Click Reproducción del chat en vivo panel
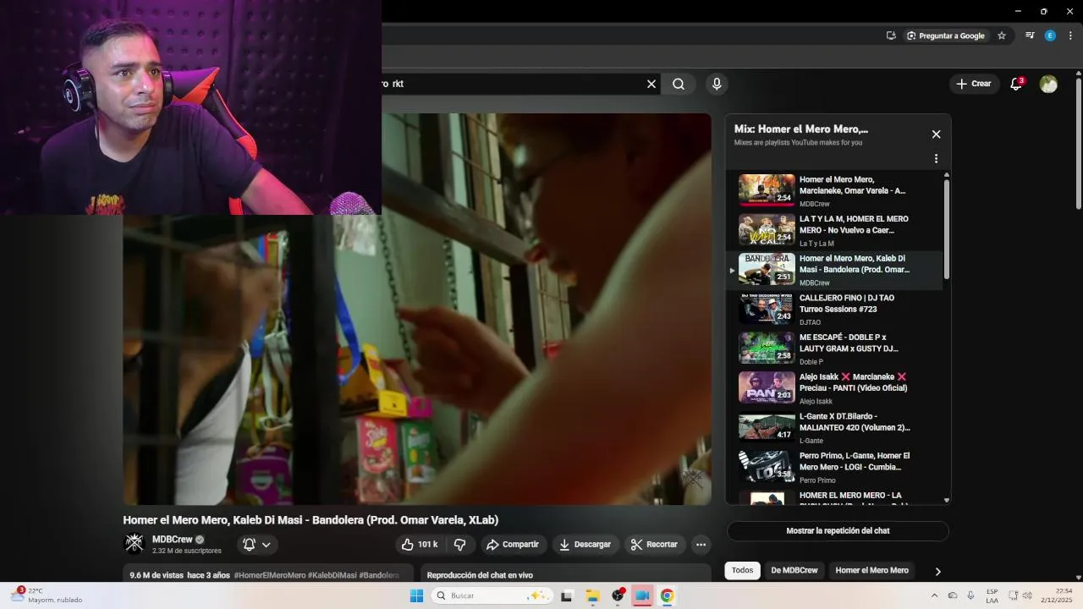This screenshot has width=1083, height=609. 565,575
